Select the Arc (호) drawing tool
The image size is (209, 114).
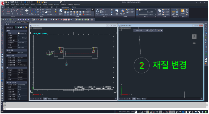pyautogui.click(x=17, y=11)
